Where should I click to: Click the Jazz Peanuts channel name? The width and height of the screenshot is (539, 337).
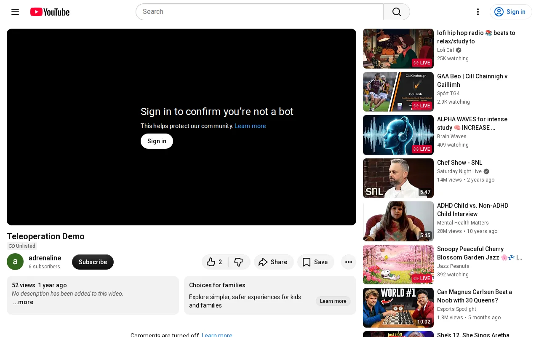[x=454, y=266]
